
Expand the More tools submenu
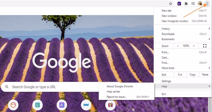pos(183,68)
